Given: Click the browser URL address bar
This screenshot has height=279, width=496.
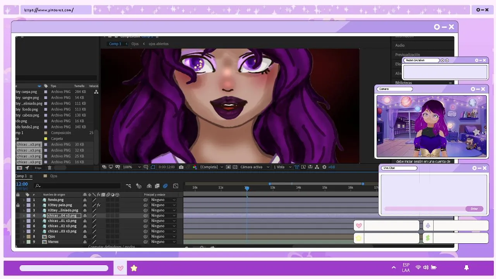Looking at the screenshot, I should [x=56, y=10].
